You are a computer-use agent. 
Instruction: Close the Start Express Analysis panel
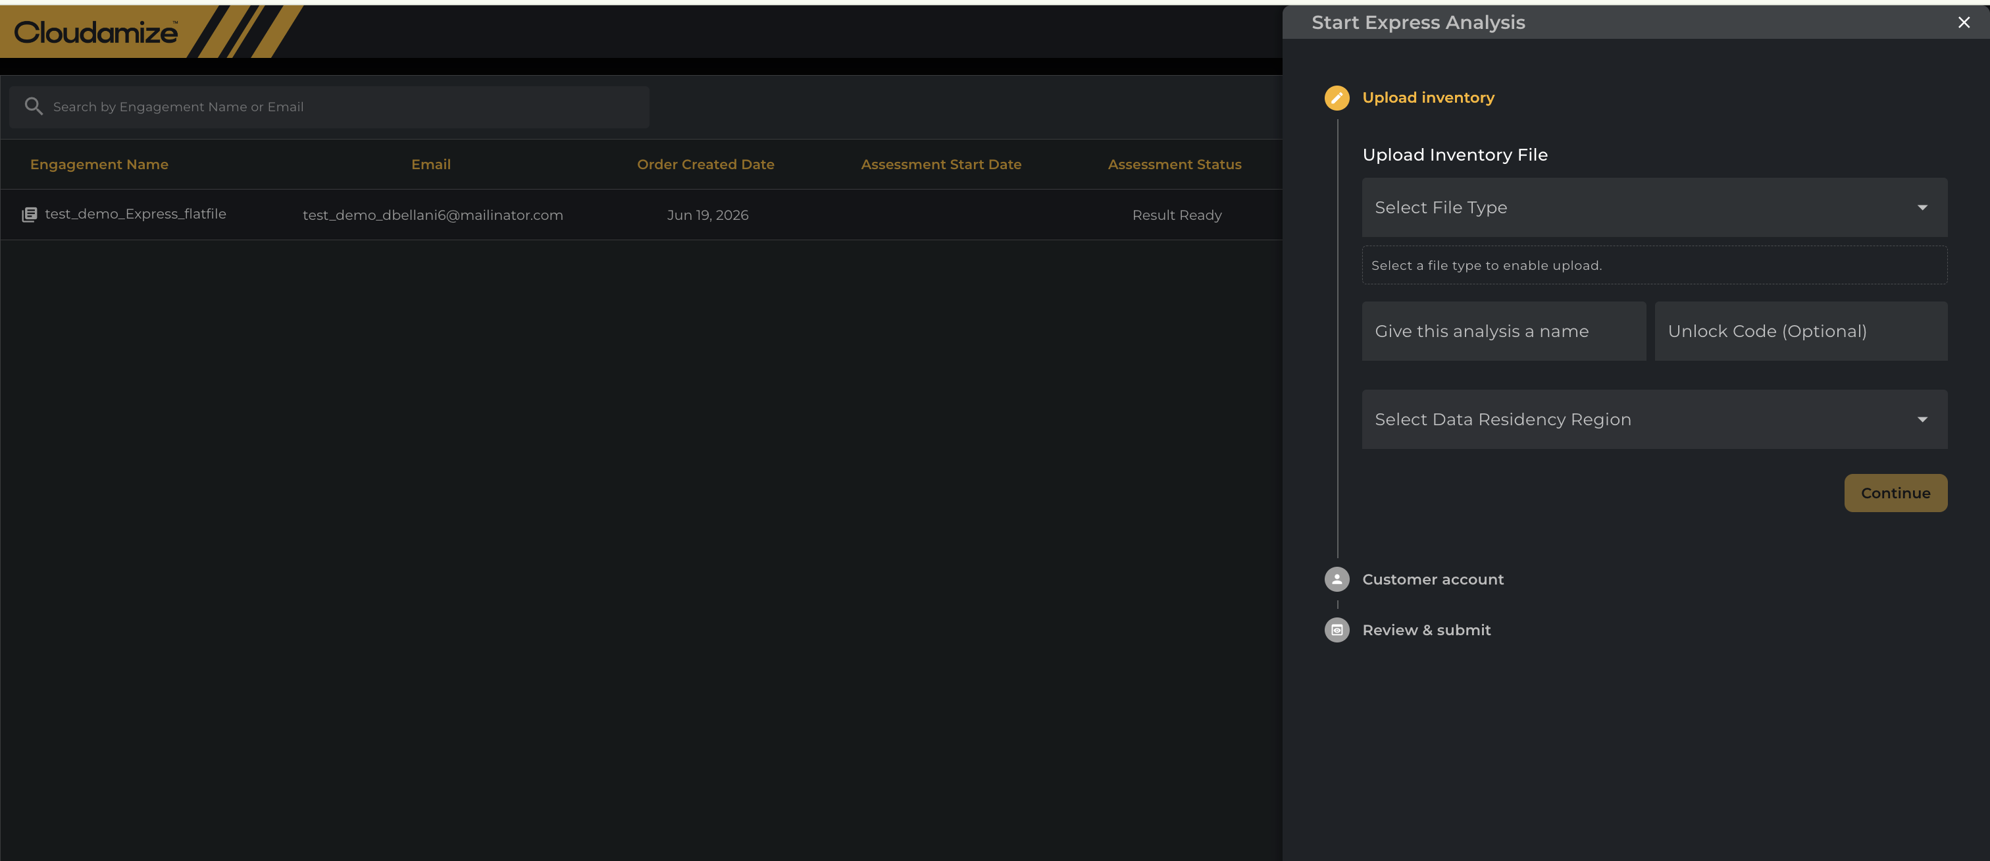click(x=1964, y=22)
